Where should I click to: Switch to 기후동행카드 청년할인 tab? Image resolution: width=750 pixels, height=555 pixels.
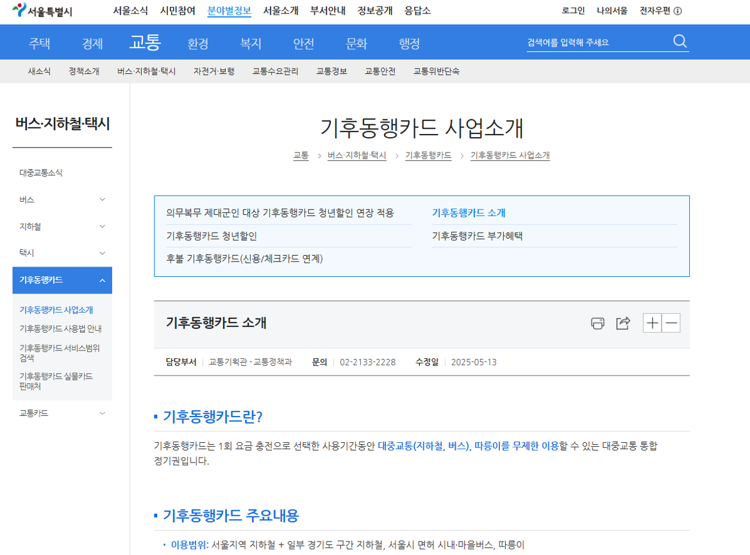[x=212, y=236]
